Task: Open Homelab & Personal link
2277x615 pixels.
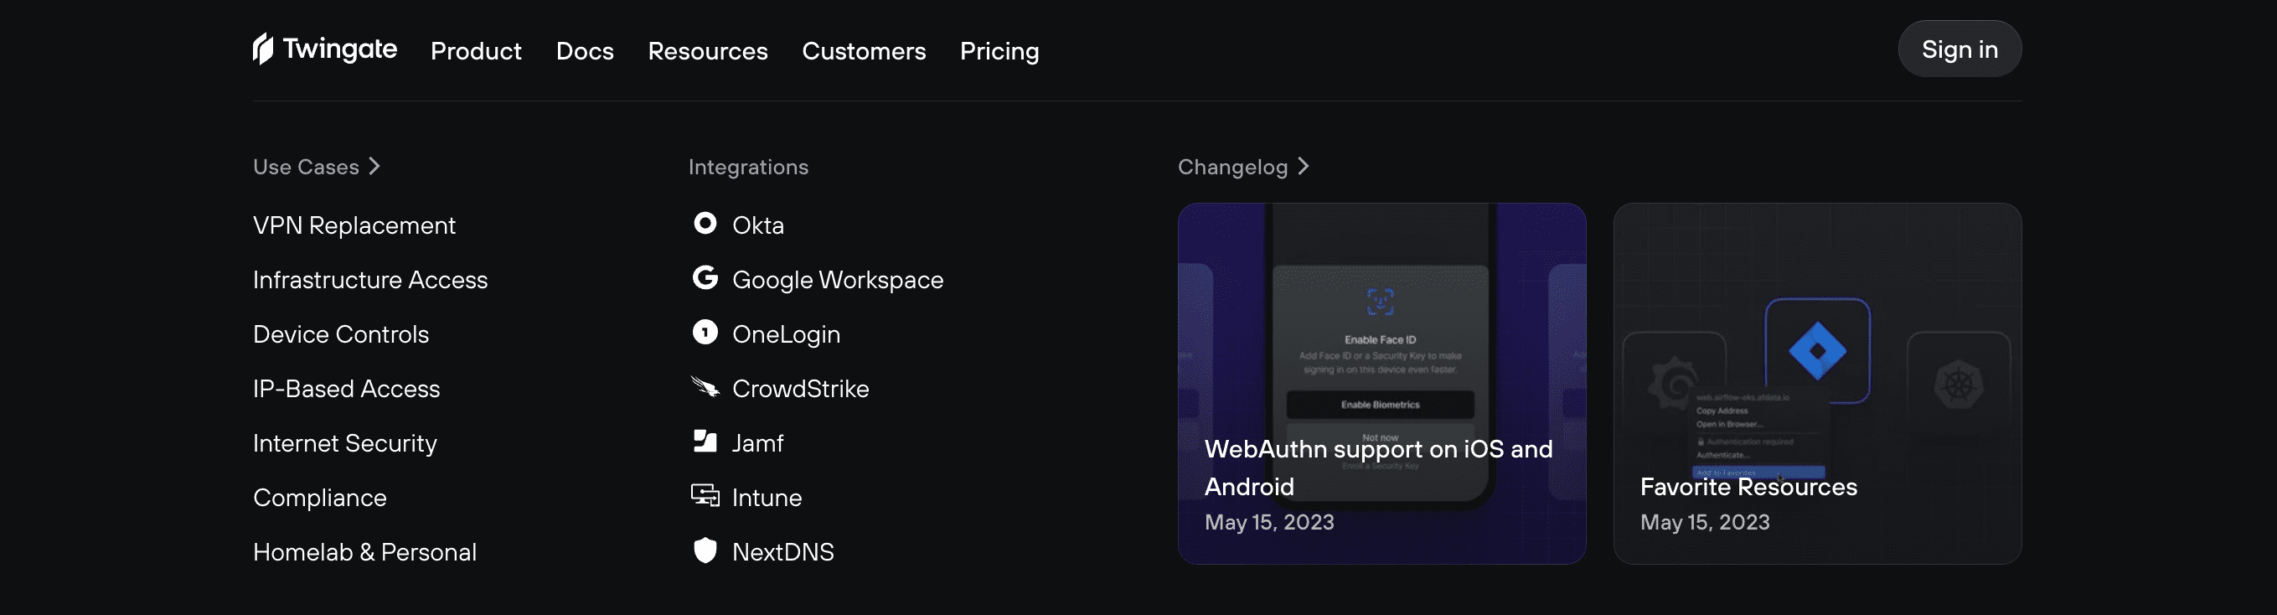Action: coord(364,552)
